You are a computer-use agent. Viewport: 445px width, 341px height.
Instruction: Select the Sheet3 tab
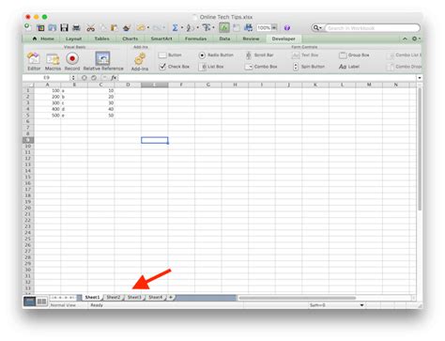134,297
